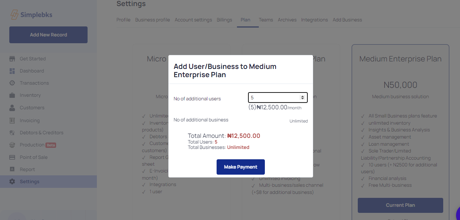460x220 pixels.
Task: Switch to the Billings tab
Action: 224,20
